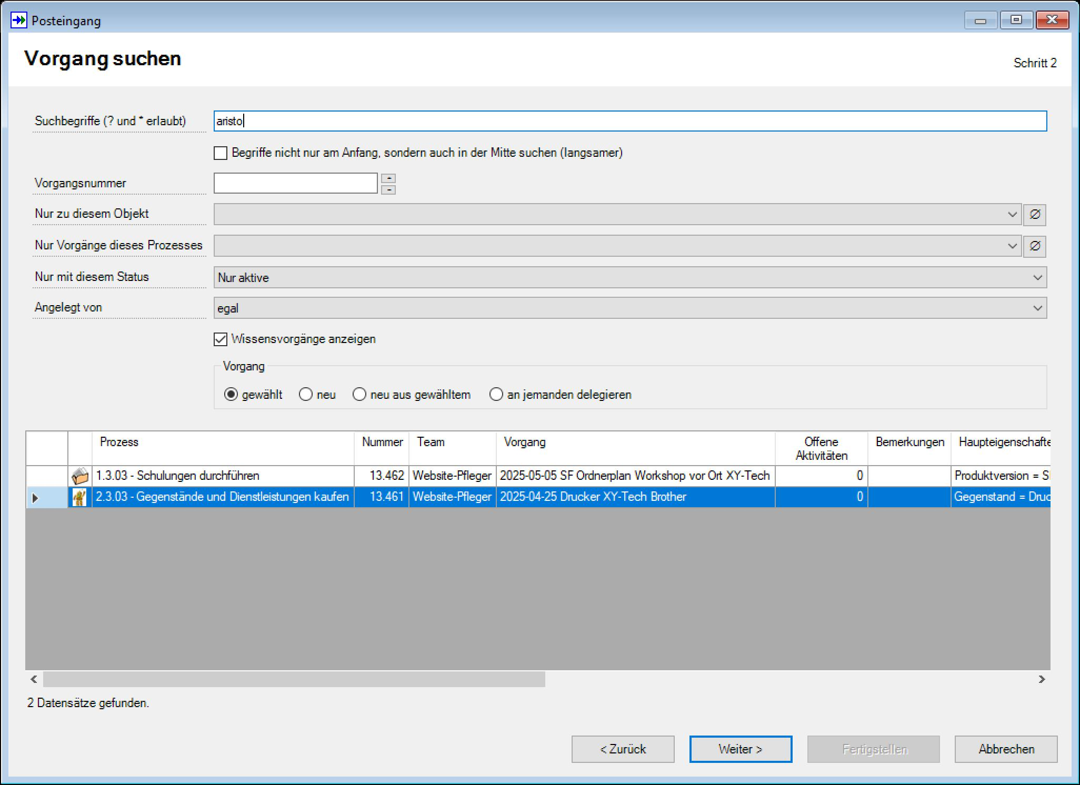This screenshot has height=785, width=1080.
Task: Clear the 'Nur zu diesem Objekt' filter icon
Action: pos(1034,215)
